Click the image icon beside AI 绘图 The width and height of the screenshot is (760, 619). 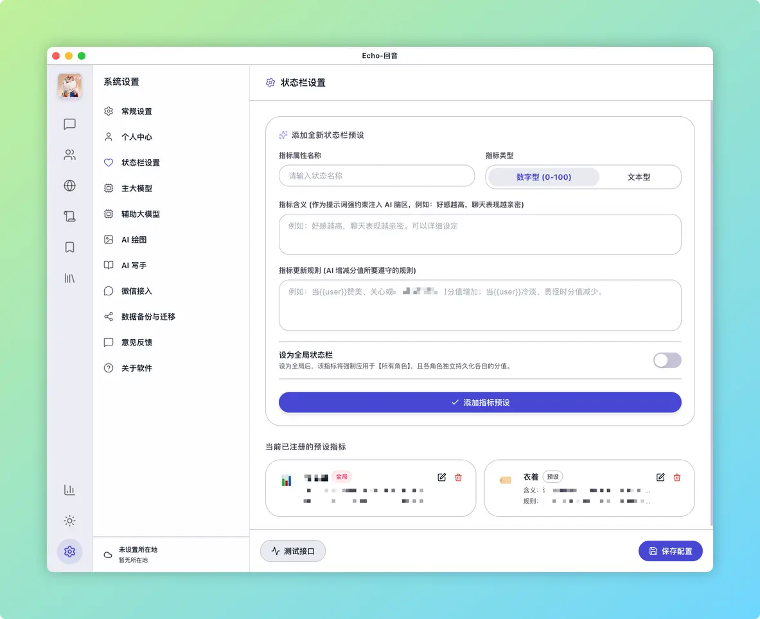click(x=109, y=240)
